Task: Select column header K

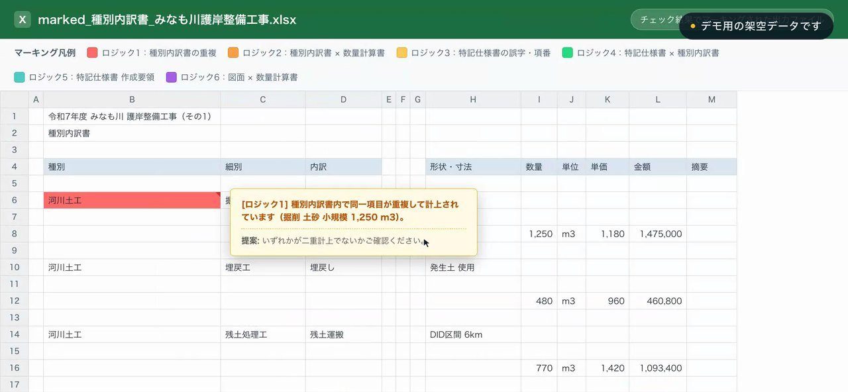Action: (608, 99)
